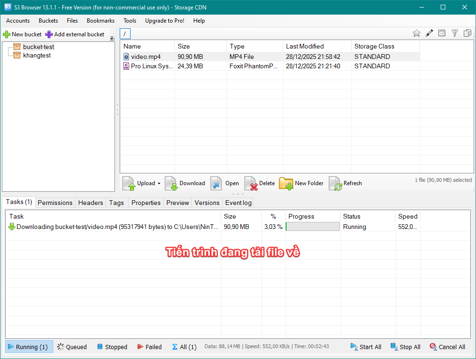This screenshot has width=476, height=359.
Task: Open the Buckets menu
Action: [x=48, y=21]
